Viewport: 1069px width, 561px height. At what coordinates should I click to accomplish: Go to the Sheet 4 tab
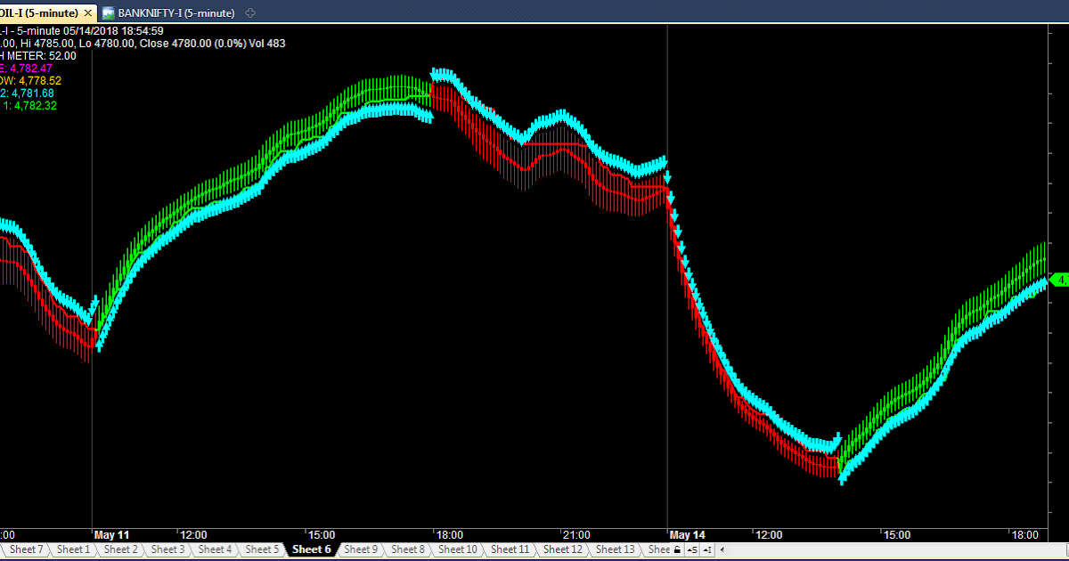[x=215, y=549]
